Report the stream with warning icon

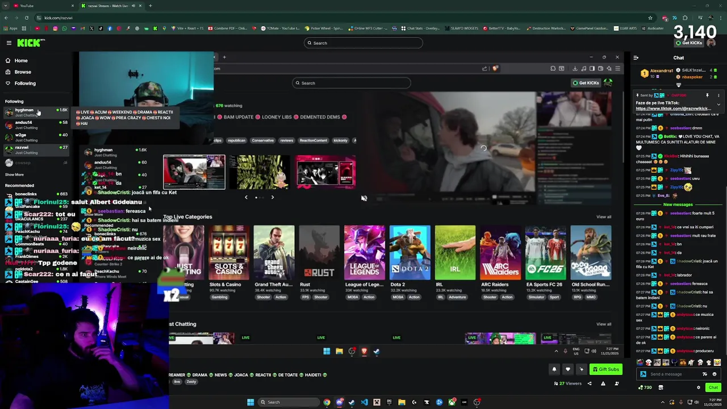(603, 383)
